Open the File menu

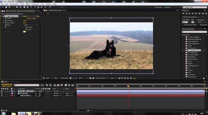pyautogui.click(x=2, y=4)
